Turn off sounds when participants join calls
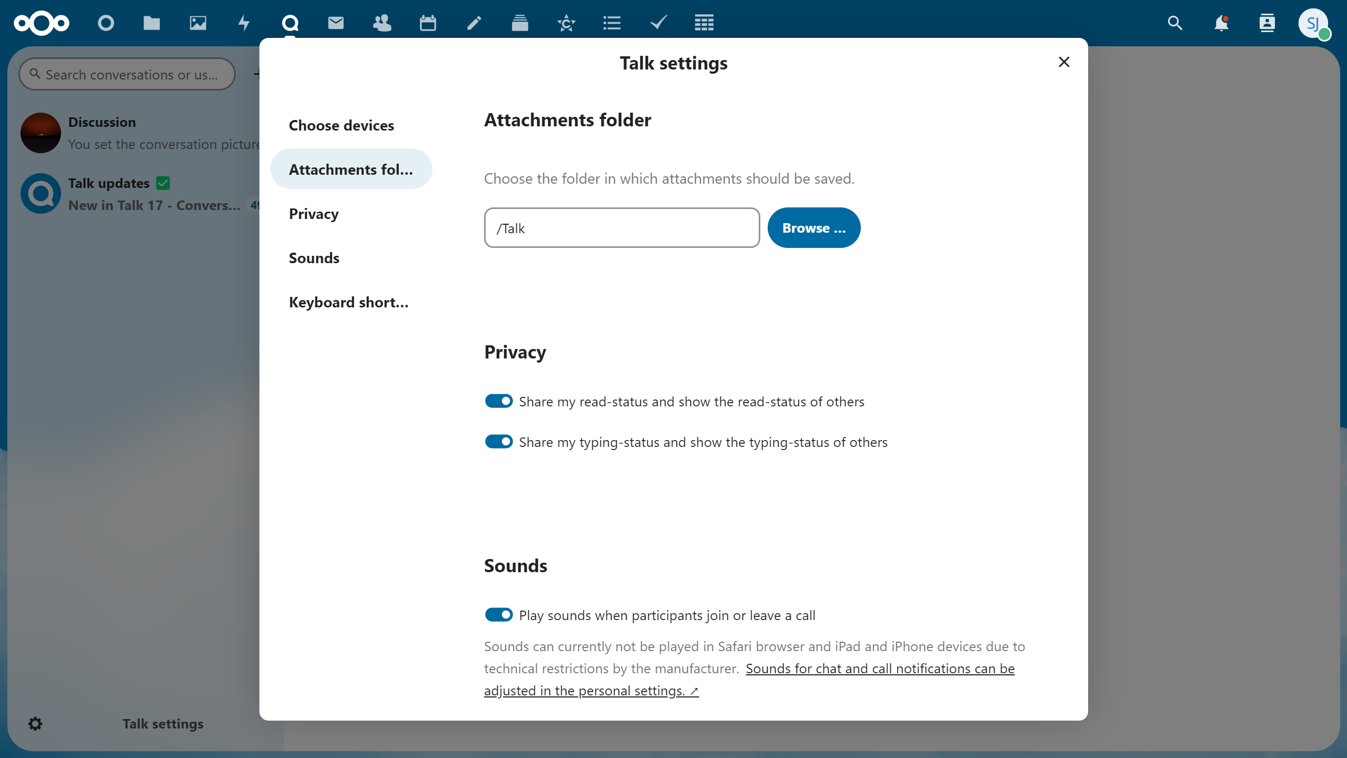 [x=498, y=614]
